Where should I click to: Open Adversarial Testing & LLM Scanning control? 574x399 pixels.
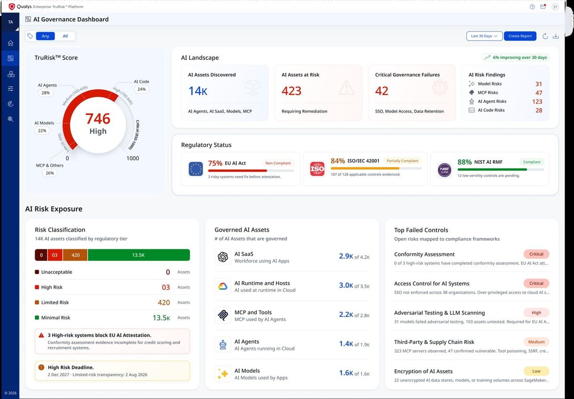(472, 316)
